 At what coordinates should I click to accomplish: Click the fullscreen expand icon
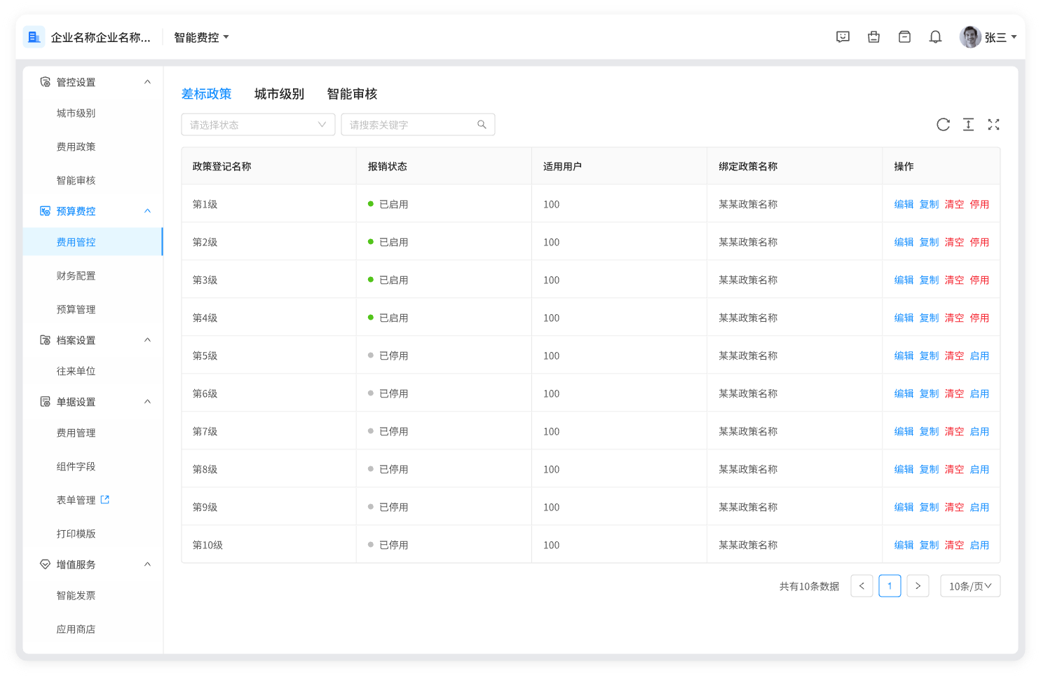(x=993, y=125)
